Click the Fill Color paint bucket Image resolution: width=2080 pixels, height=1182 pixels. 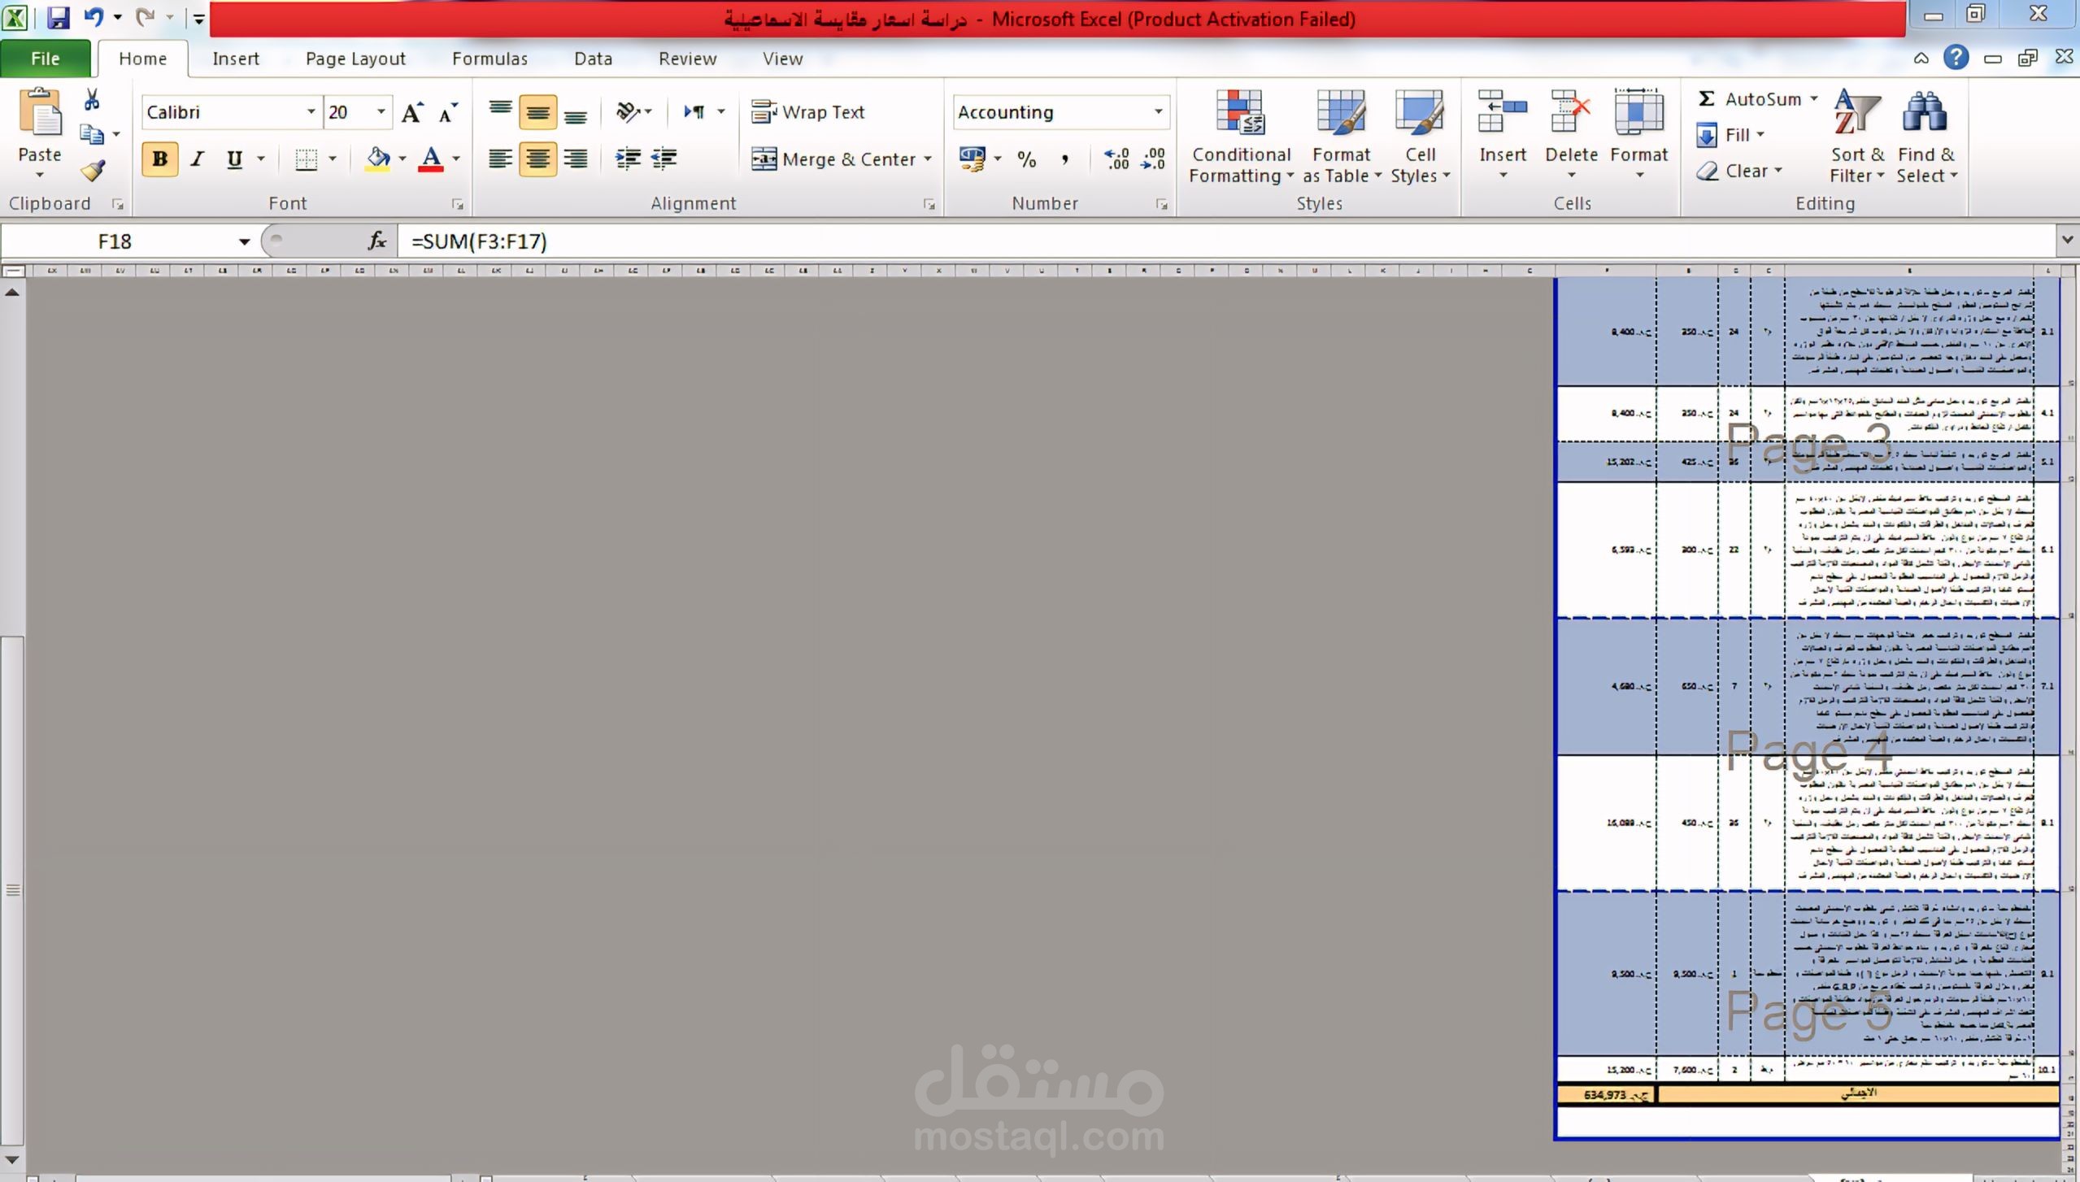377,159
